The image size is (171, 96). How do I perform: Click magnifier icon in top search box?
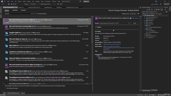(x=80, y=1)
